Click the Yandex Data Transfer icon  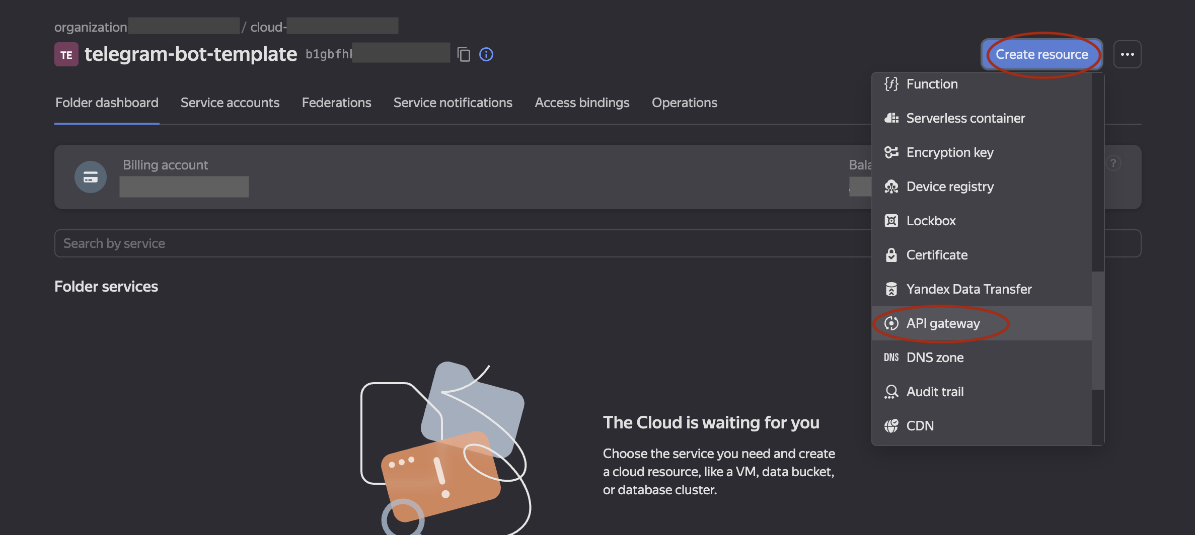pos(891,289)
